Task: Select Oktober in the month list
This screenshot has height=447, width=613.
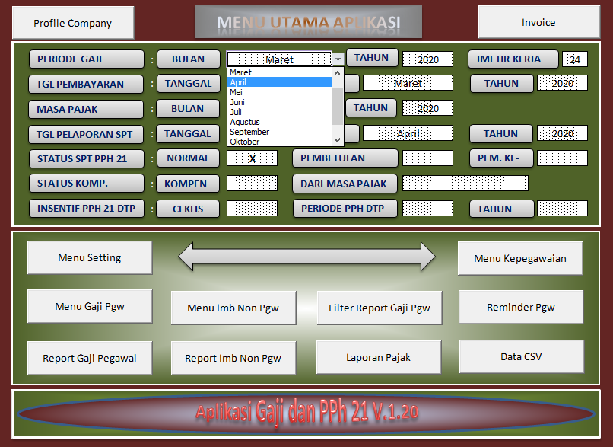Action: (279, 142)
